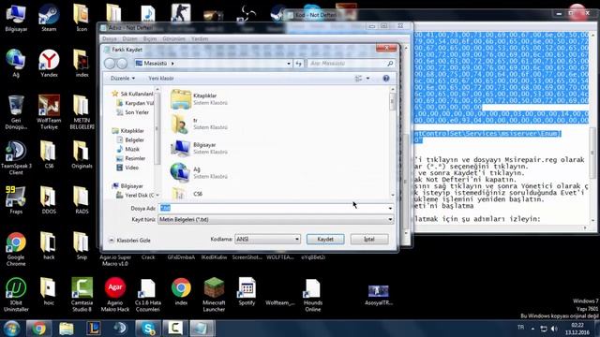Click the back navigation arrow in dialog
The image size is (600, 337).
tap(110, 64)
